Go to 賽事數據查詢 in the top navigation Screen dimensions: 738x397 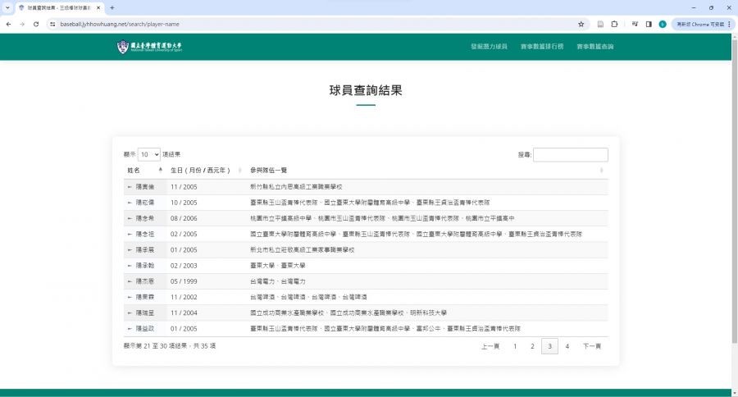tap(594, 47)
